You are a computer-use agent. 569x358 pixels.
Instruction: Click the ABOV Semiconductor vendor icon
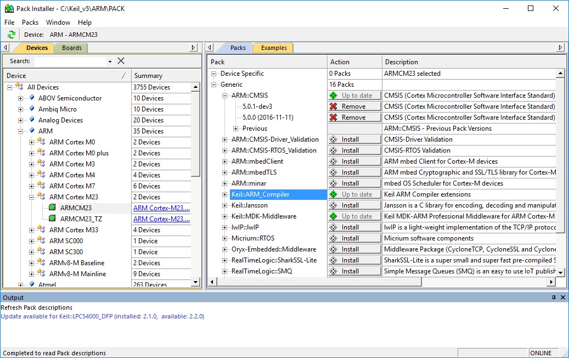pyautogui.click(x=32, y=98)
